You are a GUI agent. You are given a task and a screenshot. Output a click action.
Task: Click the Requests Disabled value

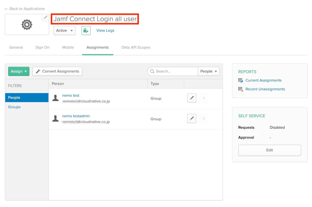(x=277, y=127)
